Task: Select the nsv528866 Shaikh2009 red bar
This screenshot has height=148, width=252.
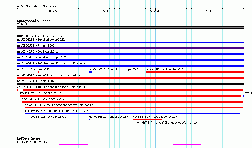Action: point(195,72)
